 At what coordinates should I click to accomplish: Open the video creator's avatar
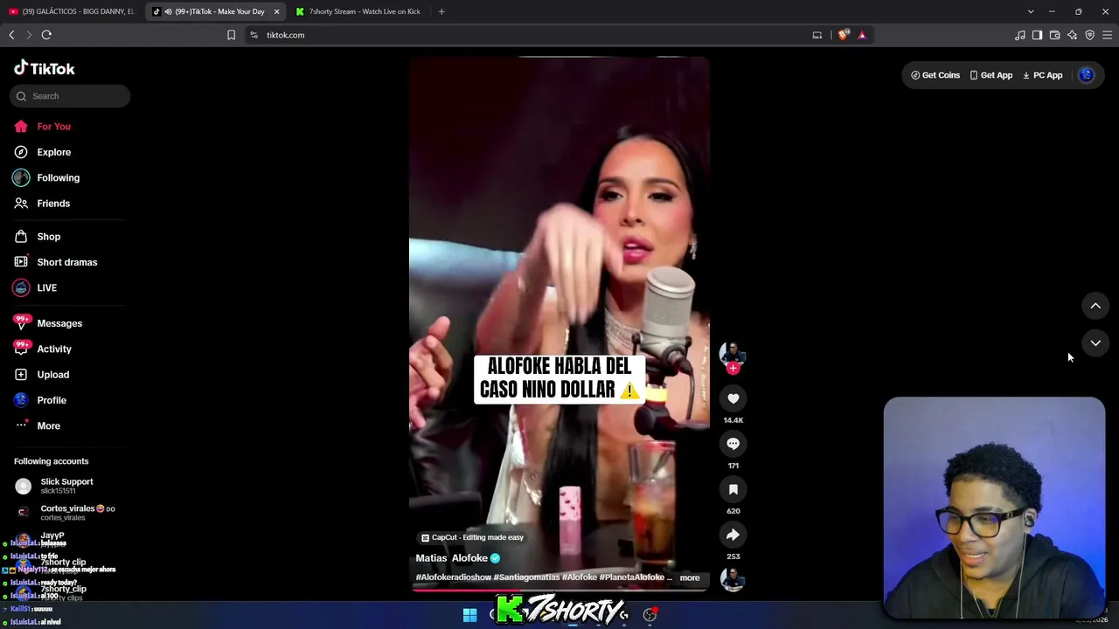[x=733, y=353]
